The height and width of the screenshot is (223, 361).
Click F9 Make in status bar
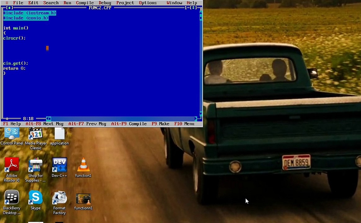point(160,124)
